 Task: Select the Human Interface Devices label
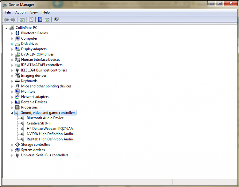(x=40, y=60)
